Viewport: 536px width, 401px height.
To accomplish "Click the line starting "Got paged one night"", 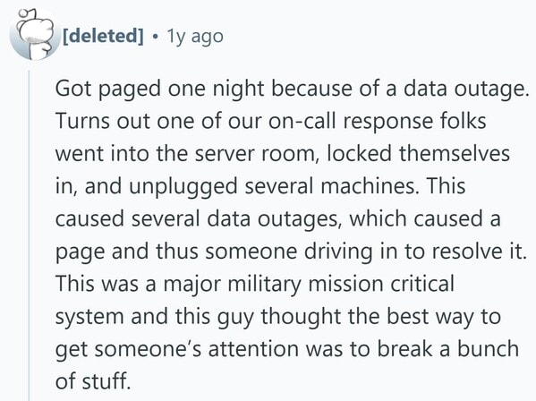I will click(x=290, y=90).
